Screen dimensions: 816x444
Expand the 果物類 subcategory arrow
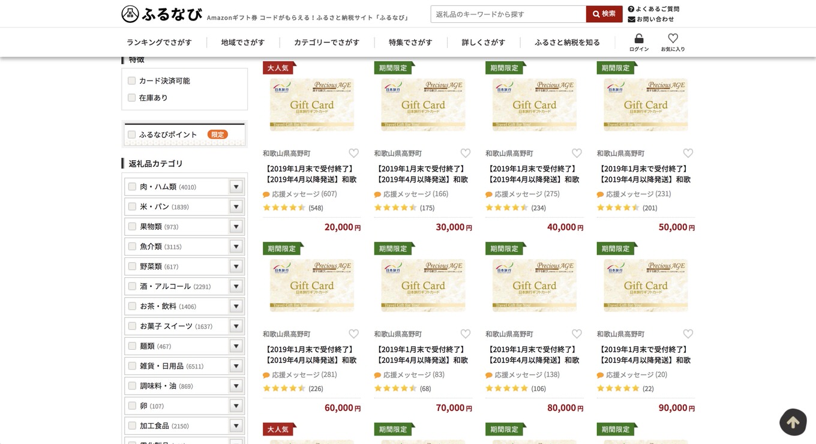coord(236,226)
